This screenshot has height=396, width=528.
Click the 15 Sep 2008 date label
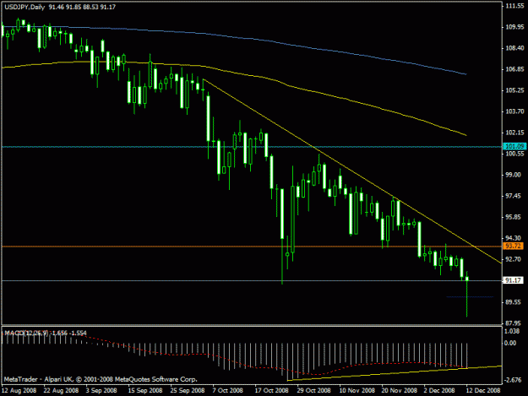[x=145, y=391]
